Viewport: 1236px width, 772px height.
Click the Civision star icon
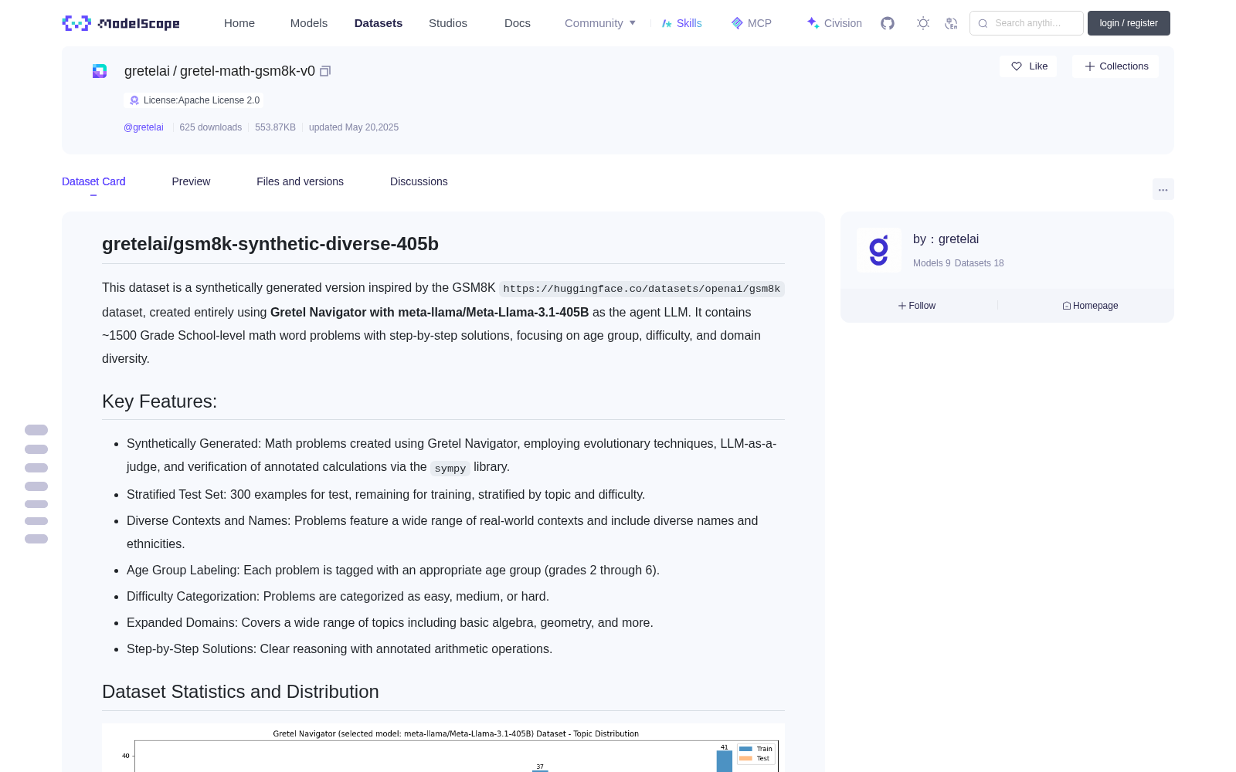coord(813,23)
